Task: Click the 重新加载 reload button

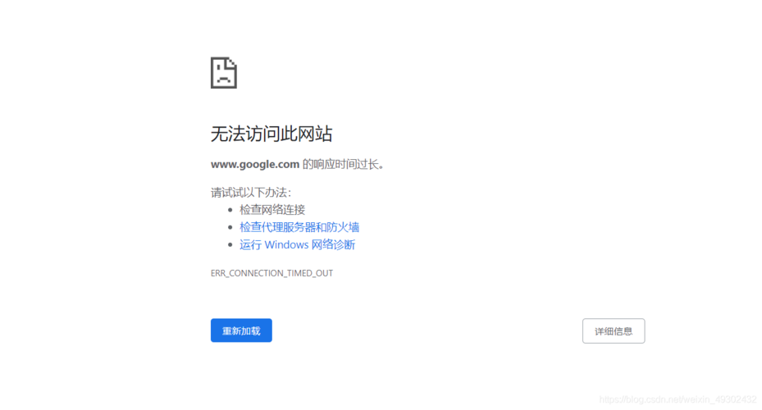Action: coord(241,330)
